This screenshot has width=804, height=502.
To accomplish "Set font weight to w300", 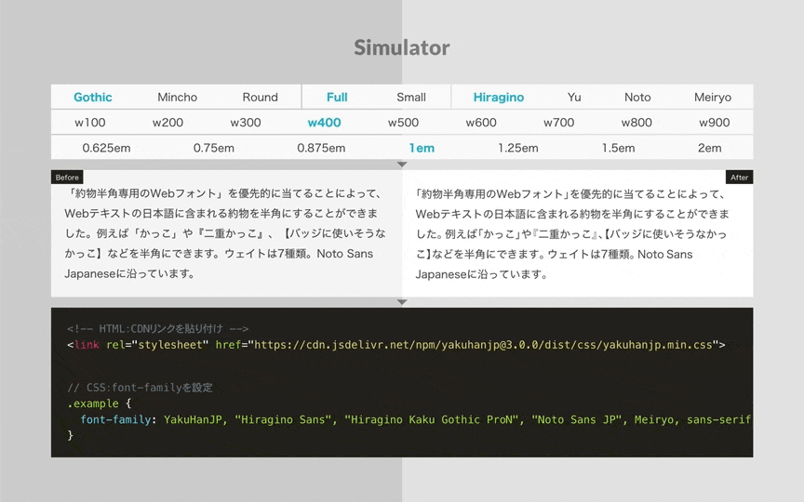I will 246,123.
